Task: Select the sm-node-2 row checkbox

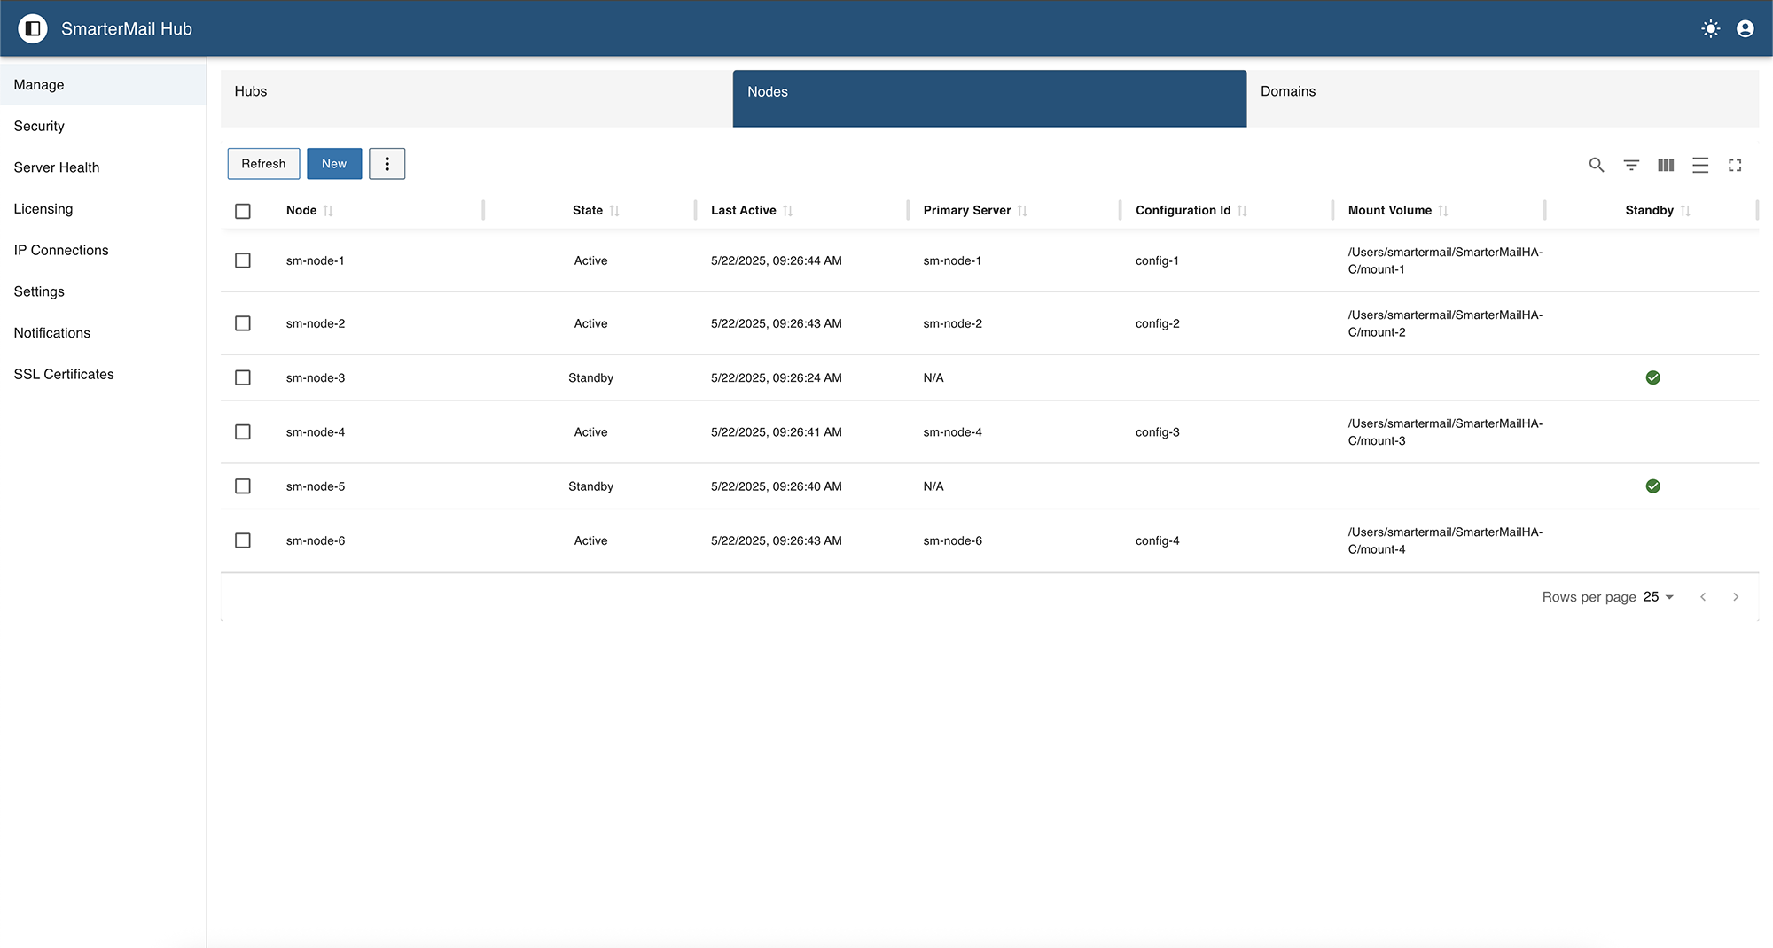Action: pyautogui.click(x=243, y=323)
